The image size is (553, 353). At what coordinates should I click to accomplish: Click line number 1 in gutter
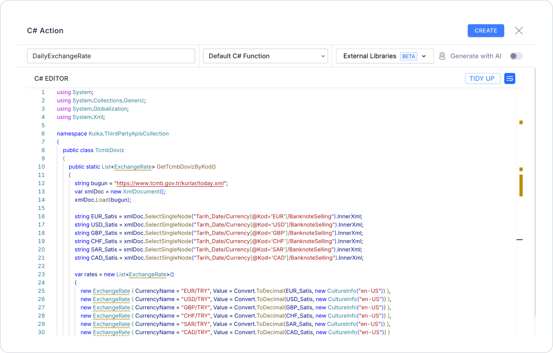pos(43,92)
